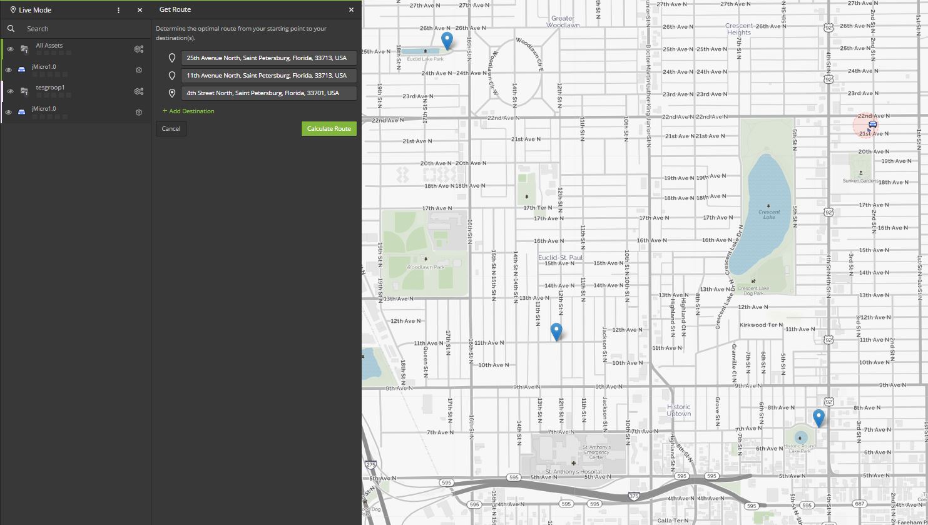Image resolution: width=928 pixels, height=525 pixels.
Task: Hide All Assets using its eye icon
Action: (x=10, y=49)
